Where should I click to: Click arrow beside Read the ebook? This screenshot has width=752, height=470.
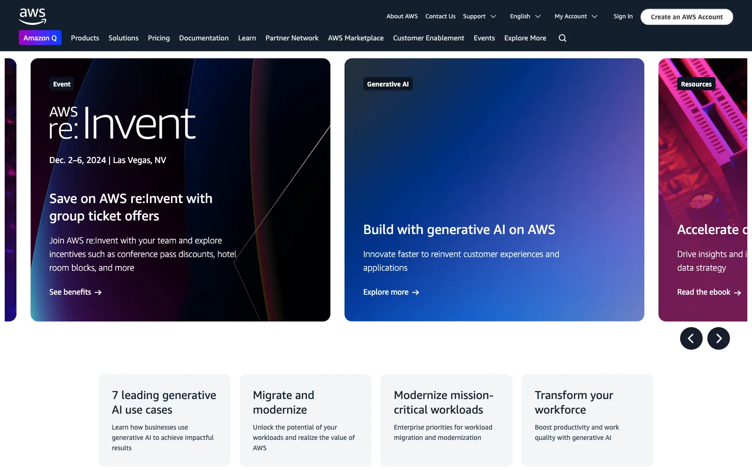pyautogui.click(x=737, y=292)
